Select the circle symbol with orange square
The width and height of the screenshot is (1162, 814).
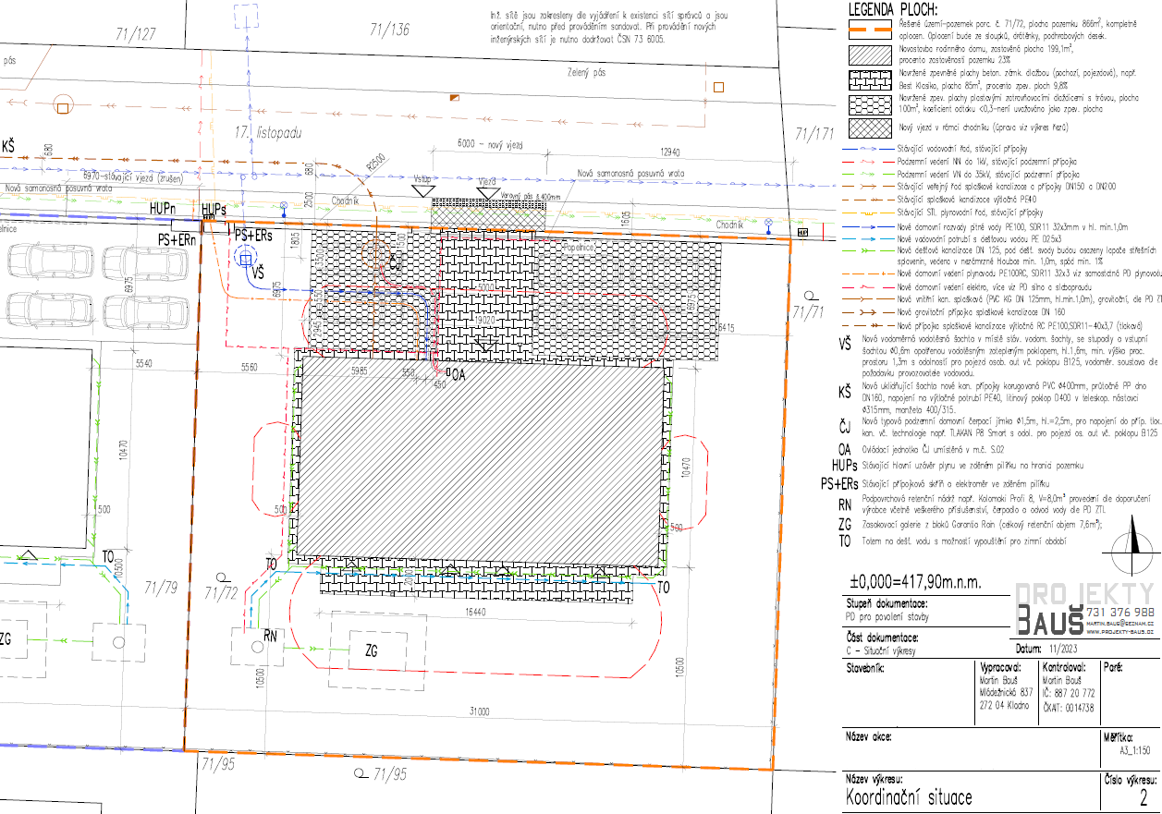click(62, 107)
